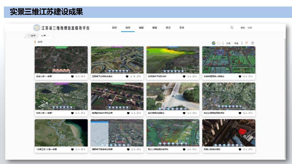The width and height of the screenshot is (292, 164).
Task: Go to the 首页 nav menu item
Action: point(114,28)
